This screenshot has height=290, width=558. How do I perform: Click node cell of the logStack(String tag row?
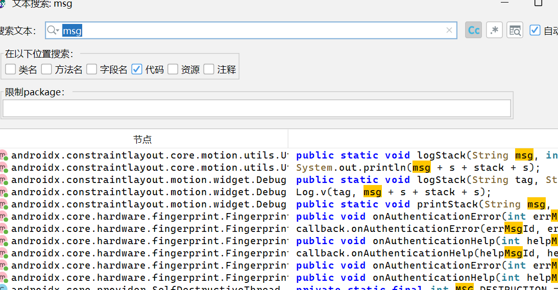144,180
